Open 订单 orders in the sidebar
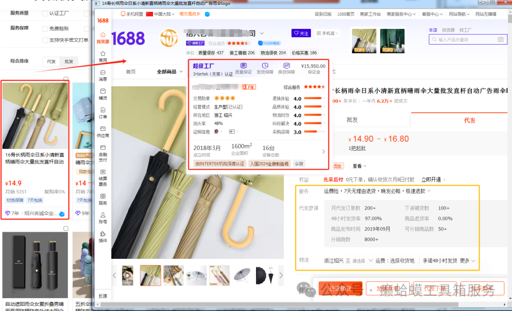The height and width of the screenshot is (311, 512). 103,113
